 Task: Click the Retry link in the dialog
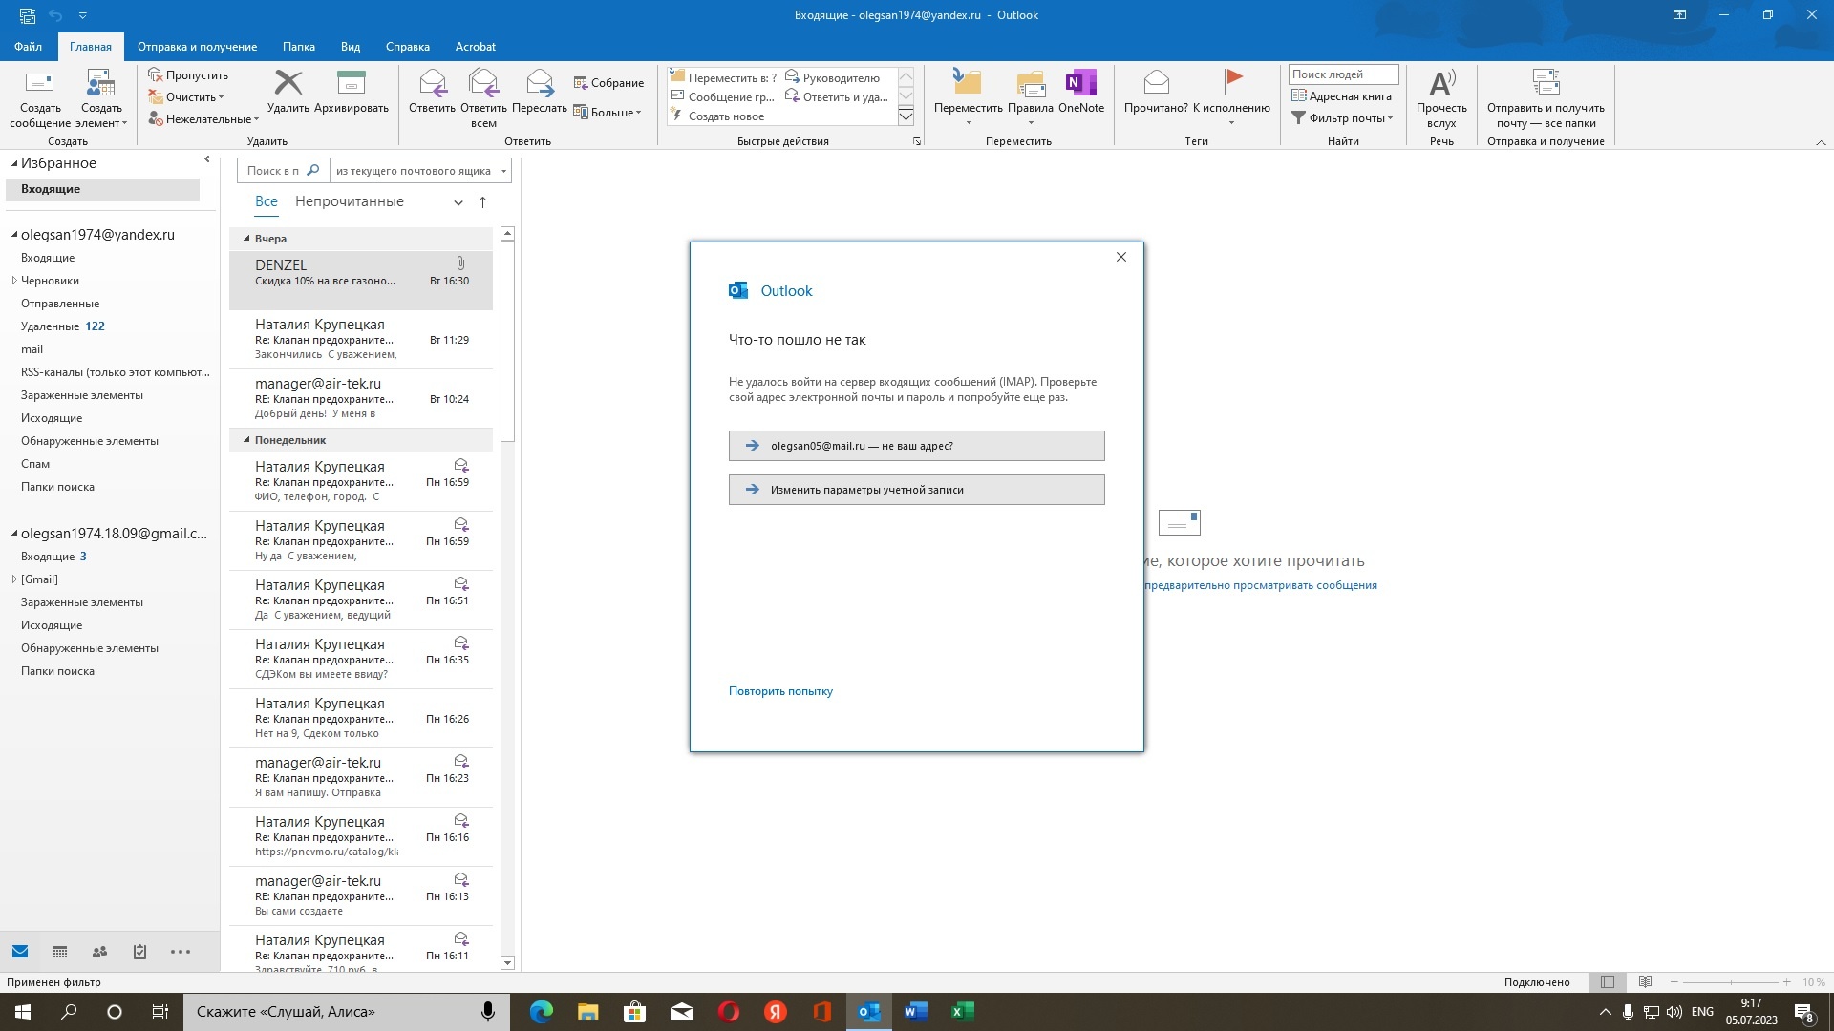click(x=780, y=691)
